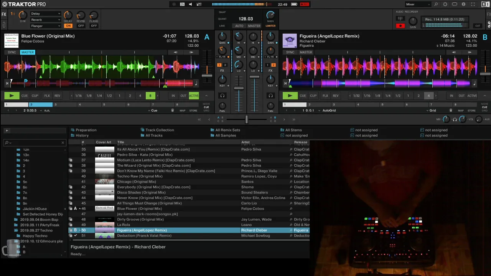Viewport: 491px width, 276px height.
Task: Open the Flanger effect dropdown
Action: point(45,26)
